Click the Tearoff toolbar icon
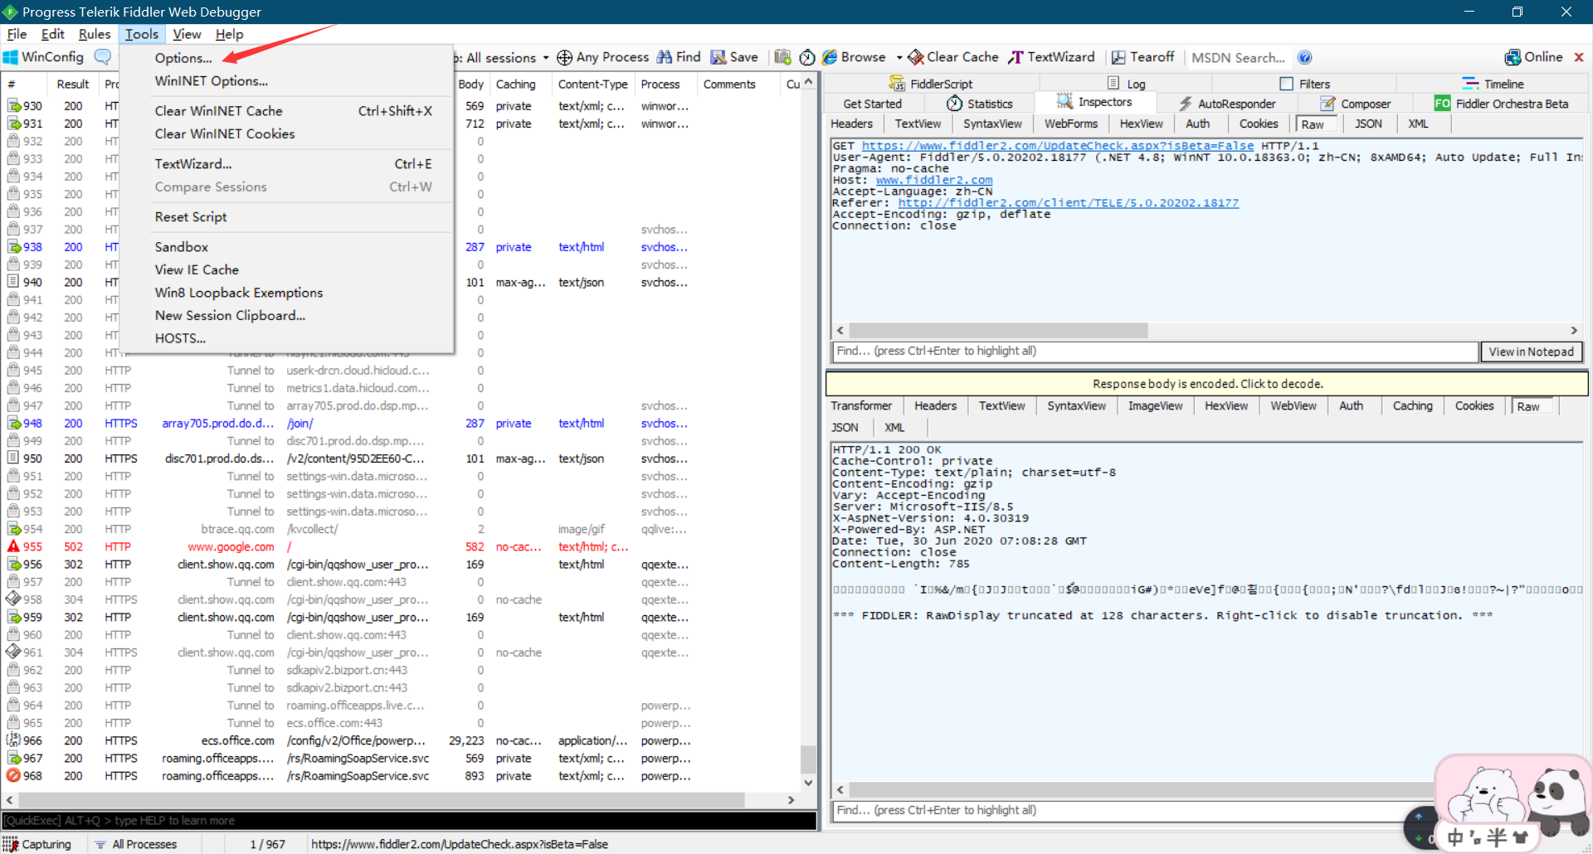 point(1118,57)
